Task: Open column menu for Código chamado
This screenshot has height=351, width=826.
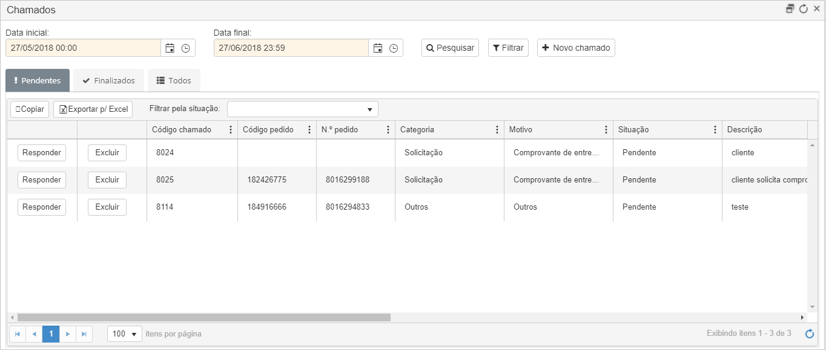Action: coord(230,130)
